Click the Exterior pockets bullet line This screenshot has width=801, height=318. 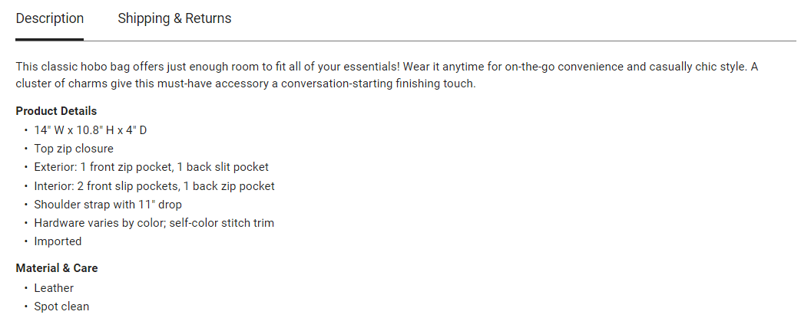pyautogui.click(x=151, y=167)
